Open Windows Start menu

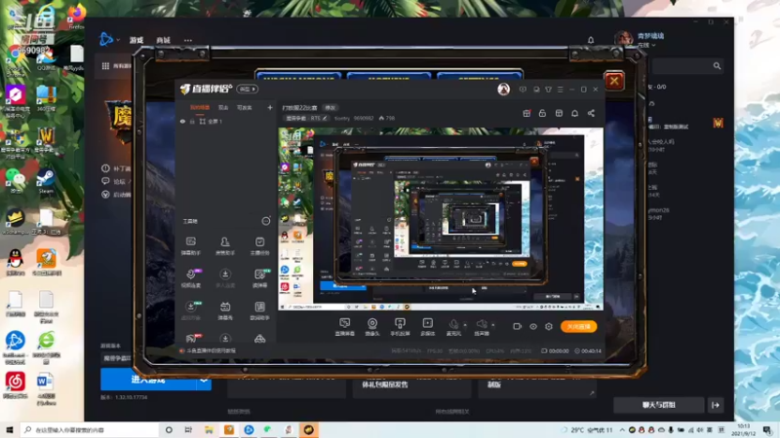pyautogui.click(x=10, y=429)
